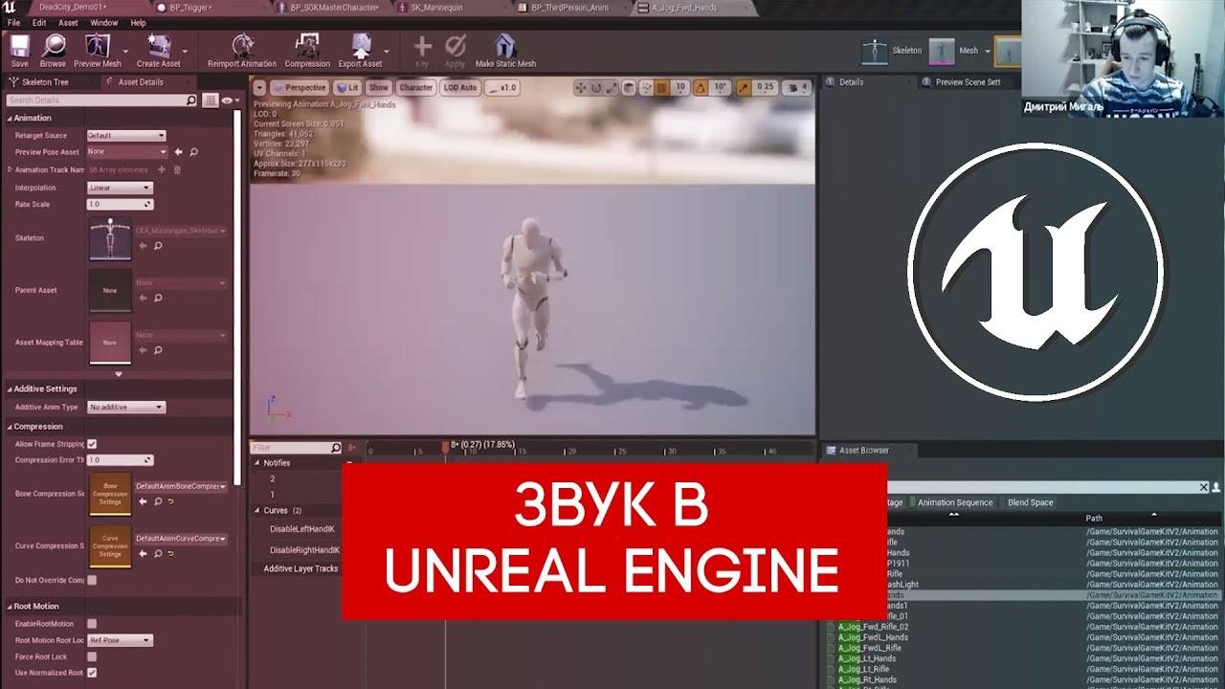
Task: Click the Perspective viewport button
Action: [300, 87]
